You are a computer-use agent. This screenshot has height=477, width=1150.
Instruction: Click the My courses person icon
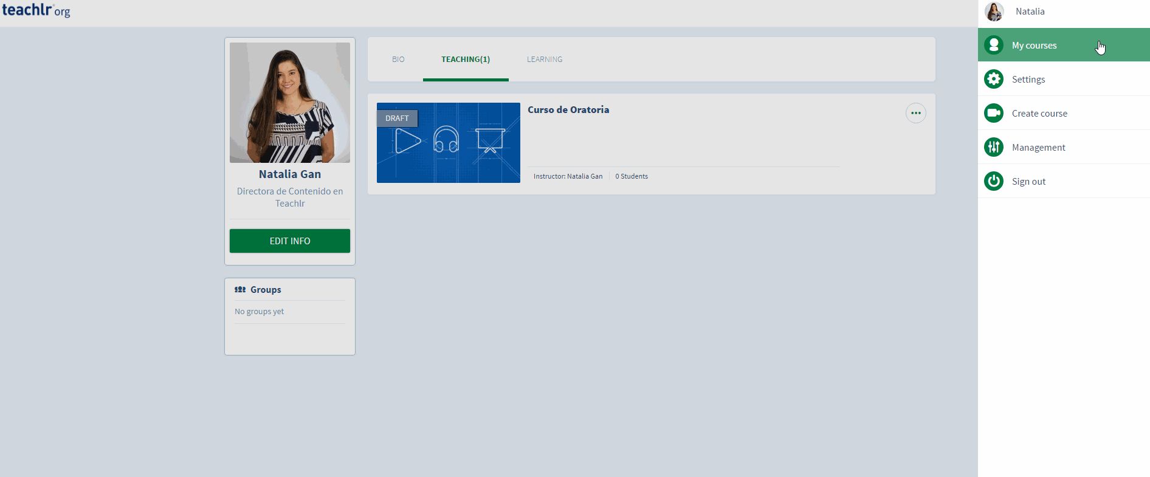point(994,45)
